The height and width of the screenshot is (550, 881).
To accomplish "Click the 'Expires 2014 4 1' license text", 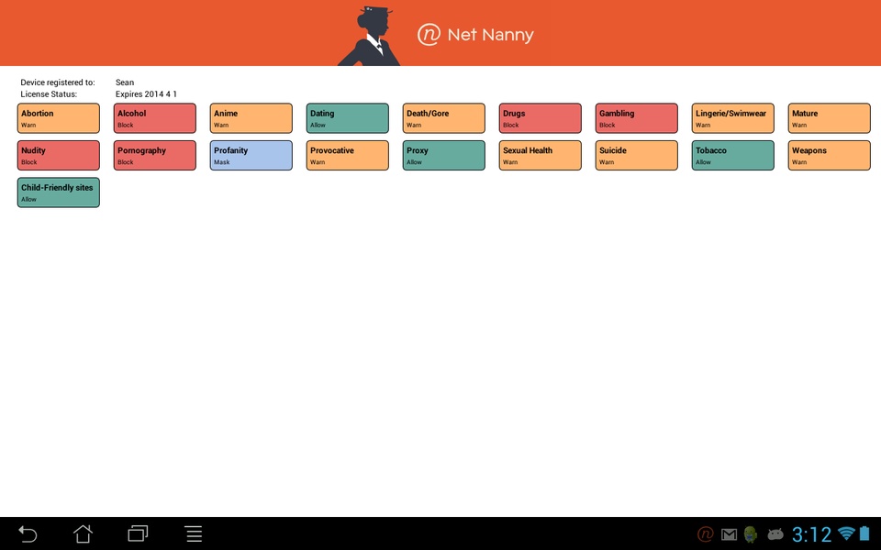I will [x=146, y=94].
